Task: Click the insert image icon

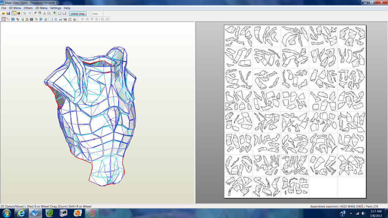Action: click(31, 19)
